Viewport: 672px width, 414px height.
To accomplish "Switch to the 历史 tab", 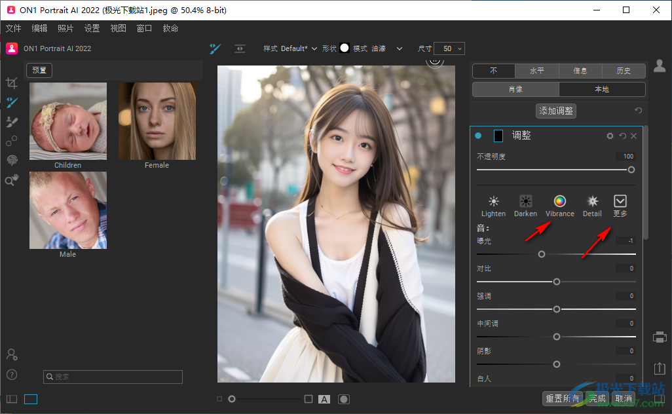I will [x=624, y=71].
